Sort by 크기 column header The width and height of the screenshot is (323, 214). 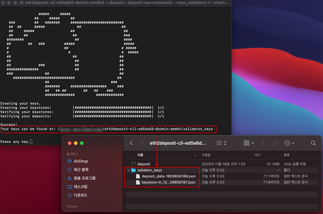pyautogui.click(x=257, y=155)
